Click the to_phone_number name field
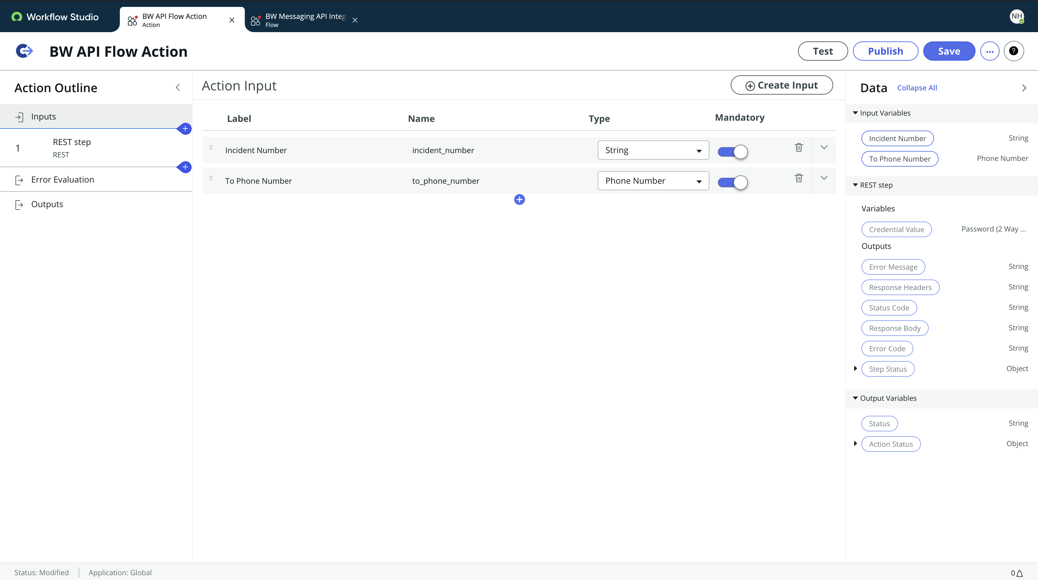The image size is (1038, 580). click(446, 181)
